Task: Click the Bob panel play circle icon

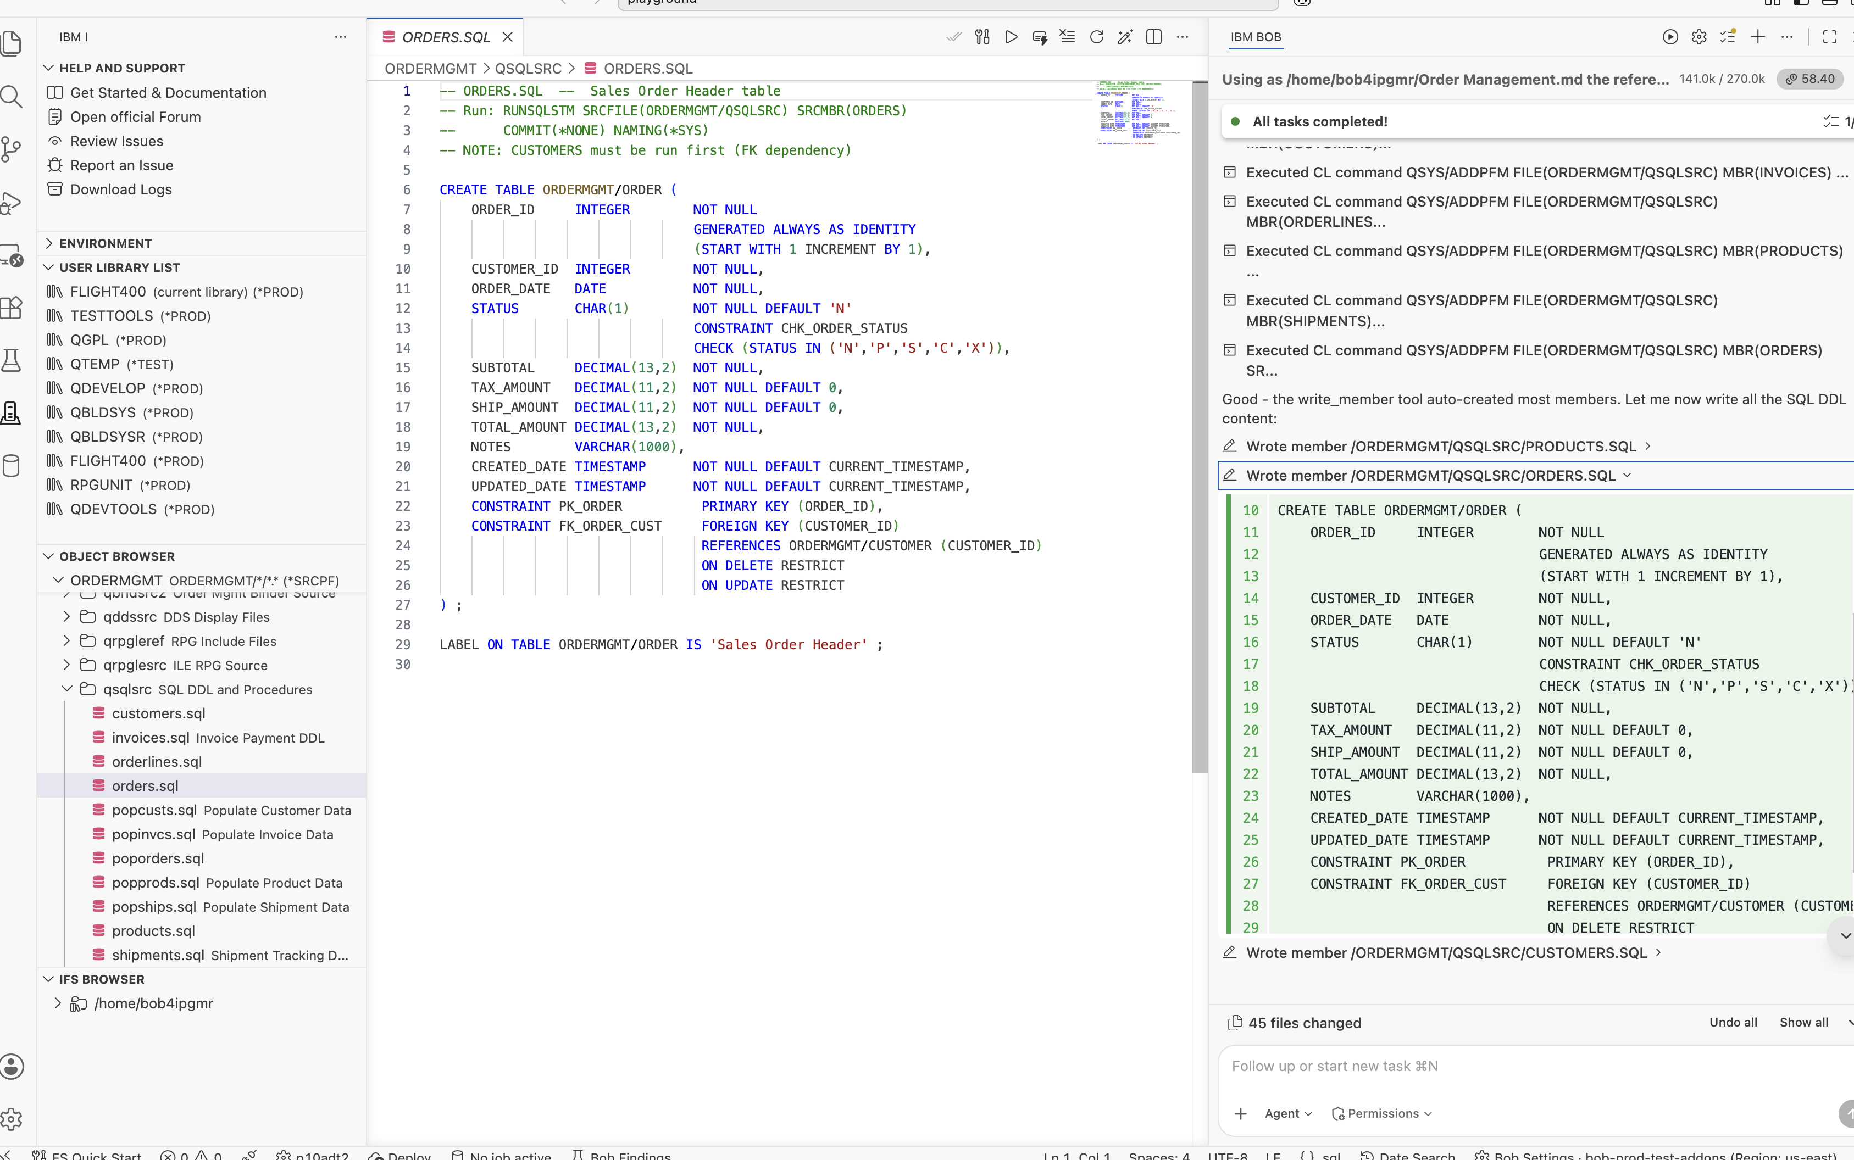Action: pyautogui.click(x=1670, y=37)
